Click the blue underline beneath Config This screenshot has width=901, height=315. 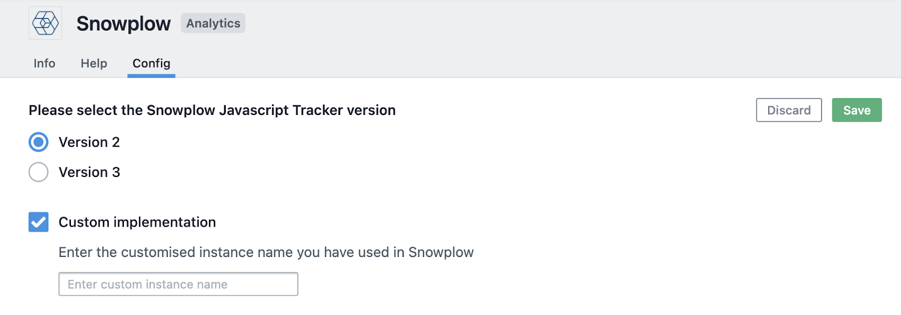151,76
